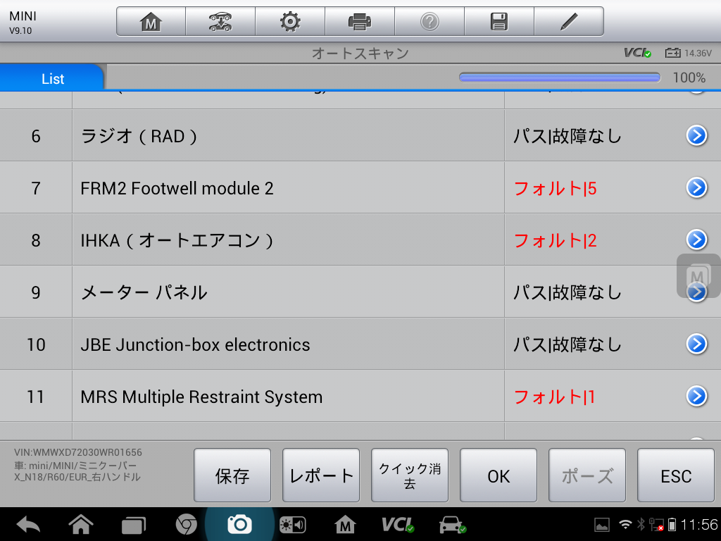
Task: Click the VIN number text
Action: [x=78, y=452]
